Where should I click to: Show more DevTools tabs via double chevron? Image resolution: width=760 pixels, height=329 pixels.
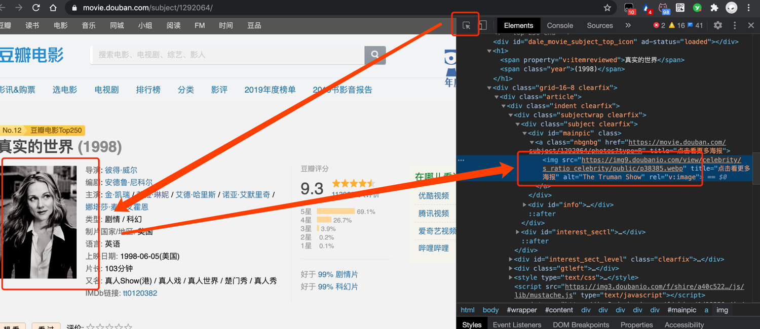(x=628, y=25)
